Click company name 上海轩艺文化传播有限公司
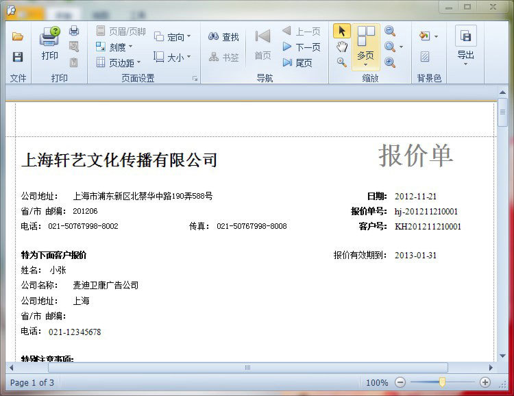The width and height of the screenshot is (514, 396). (119, 160)
